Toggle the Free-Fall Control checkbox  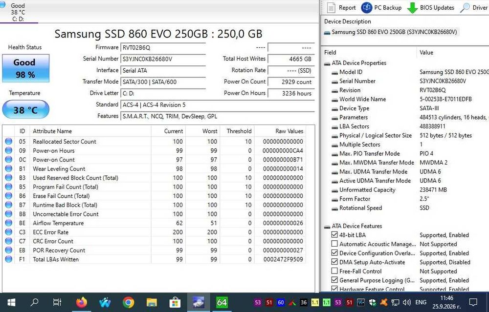[334, 271]
